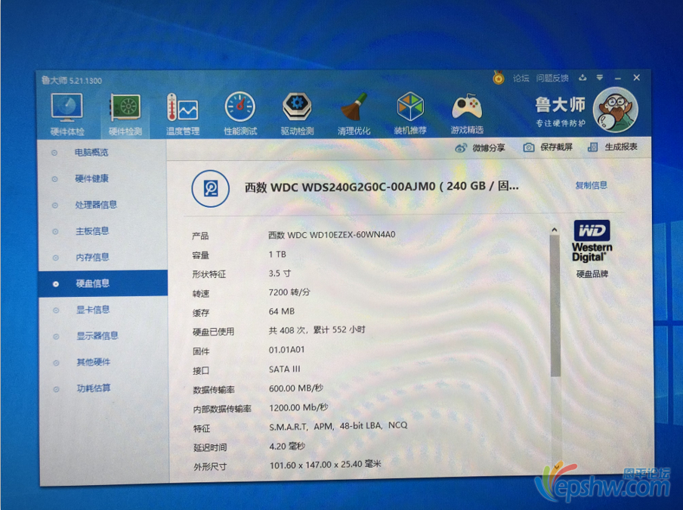Click the hard disk icon beside the drive title
Screen dimensions: 683x510
tap(210, 189)
